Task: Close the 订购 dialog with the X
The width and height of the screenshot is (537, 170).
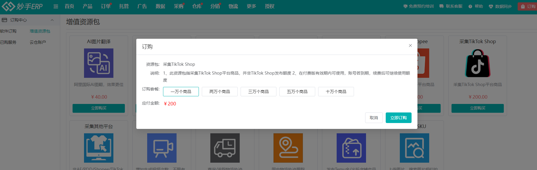Action: coord(410,46)
